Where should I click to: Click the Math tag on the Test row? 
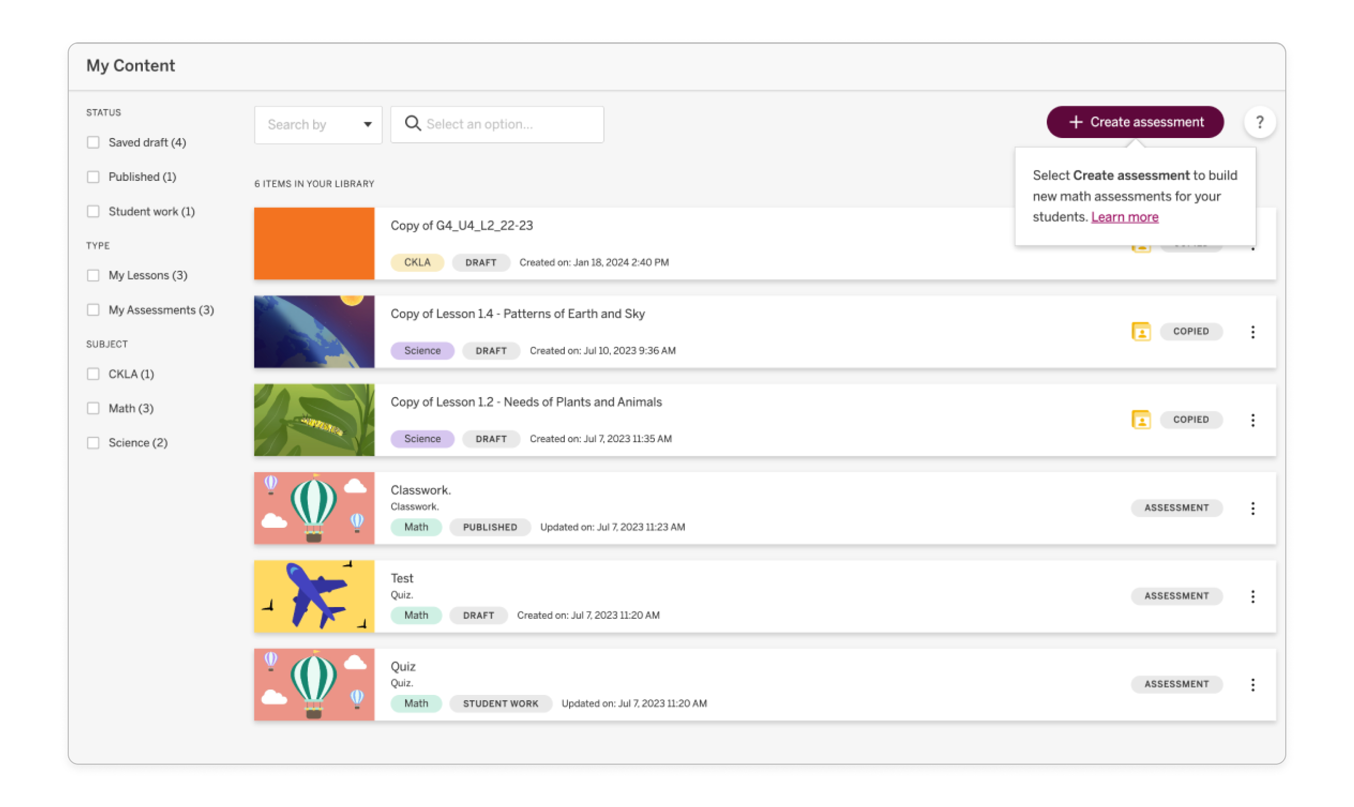pyautogui.click(x=416, y=615)
